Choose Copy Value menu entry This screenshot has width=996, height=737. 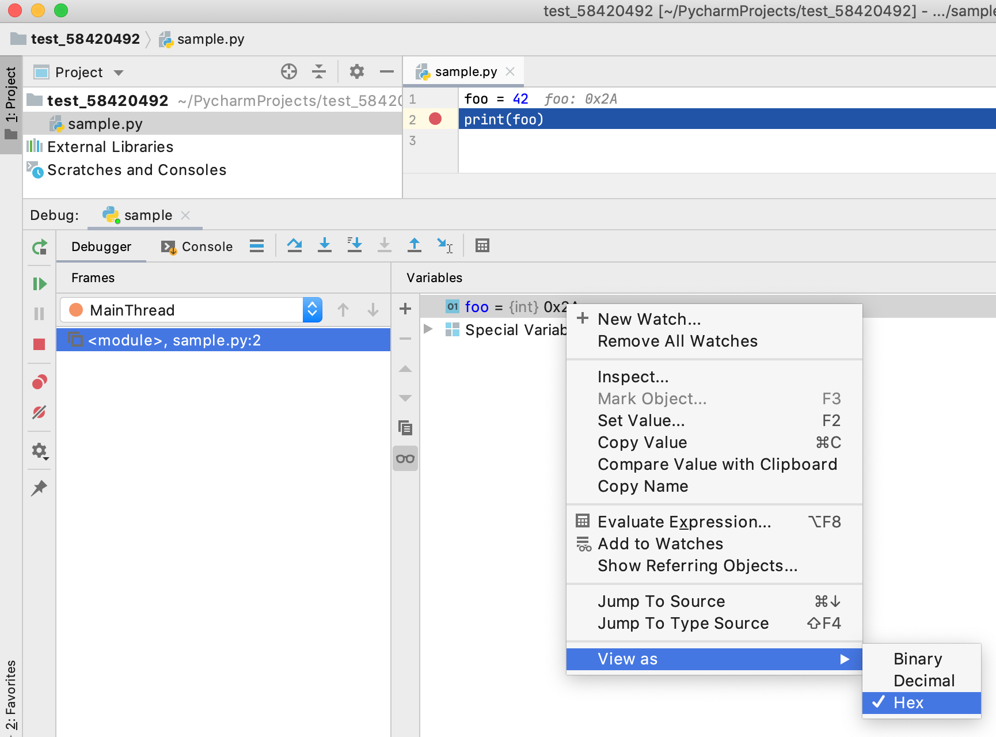[x=714, y=442]
